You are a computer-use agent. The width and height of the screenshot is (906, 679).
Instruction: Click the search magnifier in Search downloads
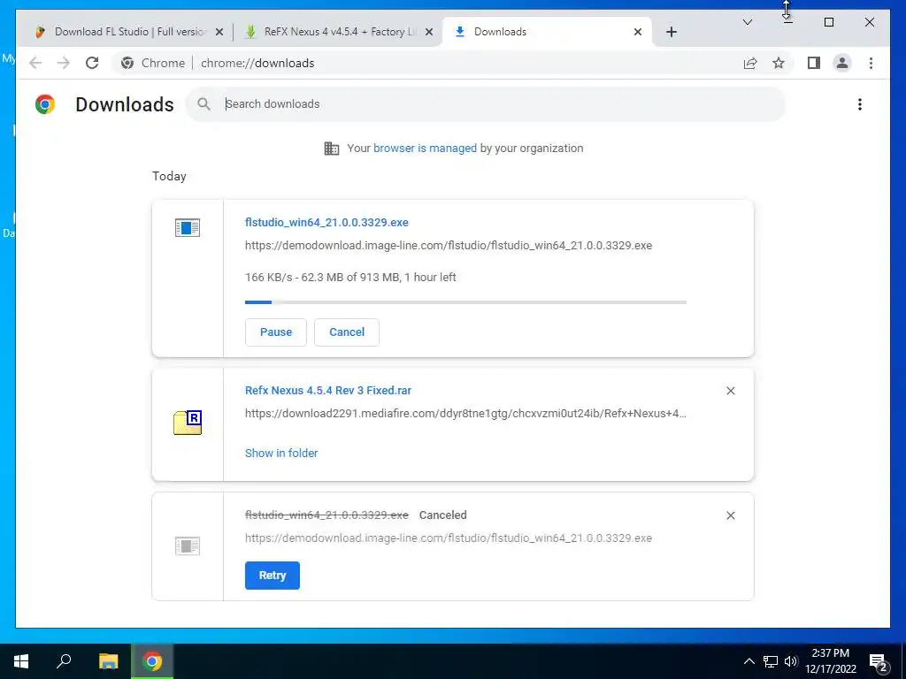coord(203,104)
